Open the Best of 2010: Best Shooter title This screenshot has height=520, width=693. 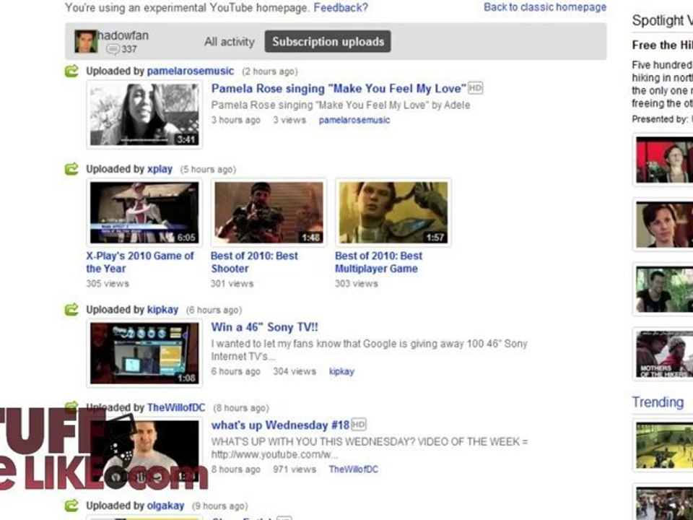pos(255,262)
